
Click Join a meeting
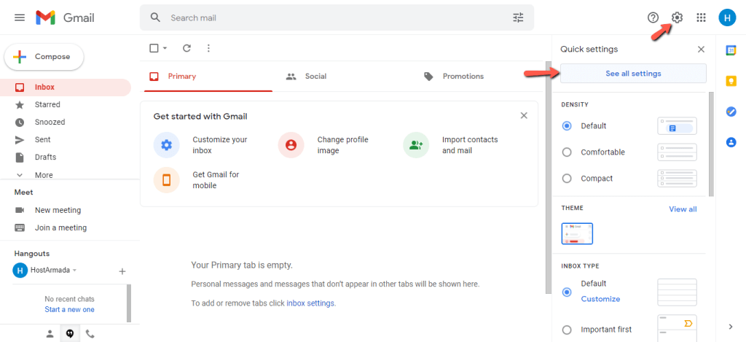coord(60,228)
